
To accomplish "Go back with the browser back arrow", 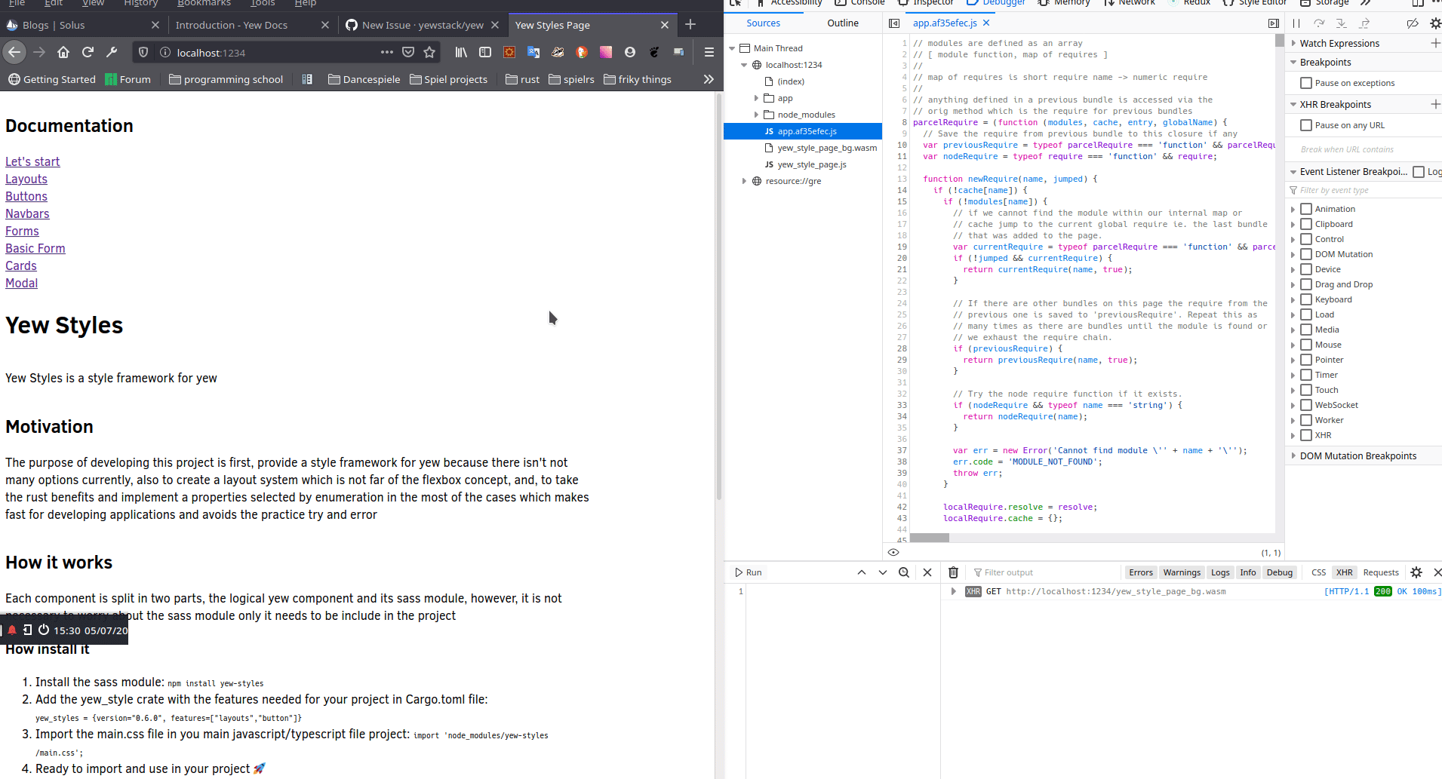I will pyautogui.click(x=14, y=52).
